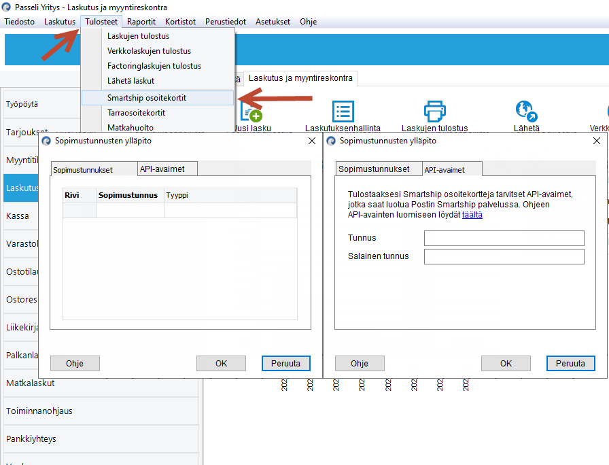Open Työpöytä in the sidebar
609x465 pixels.
point(42,104)
